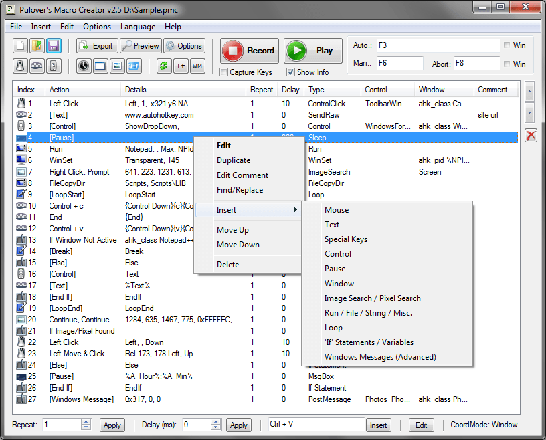This screenshot has width=546, height=440.
Task: Insert a Pause using the clock icon
Action: (83, 66)
